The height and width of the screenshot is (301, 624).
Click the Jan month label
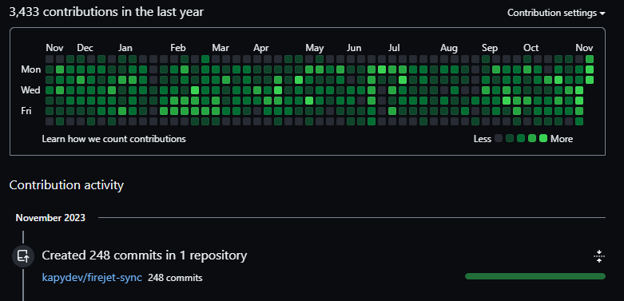(125, 48)
